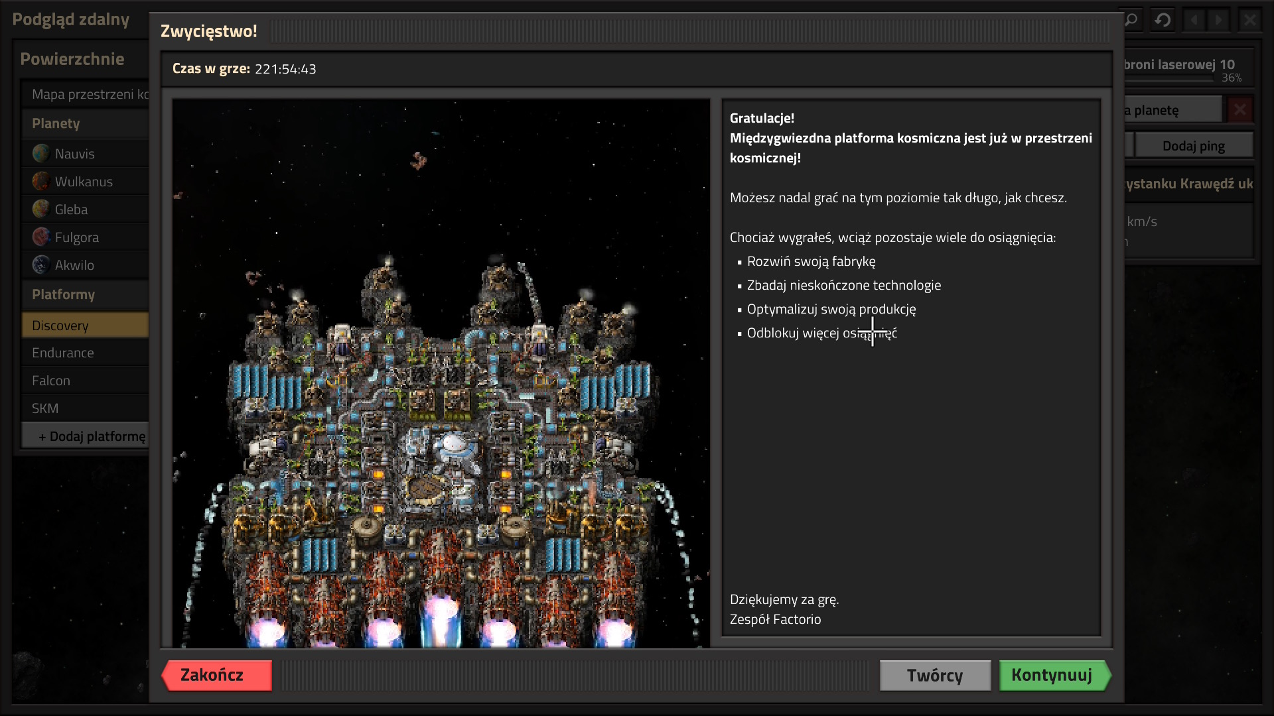Close the remote view window

click(x=1250, y=20)
